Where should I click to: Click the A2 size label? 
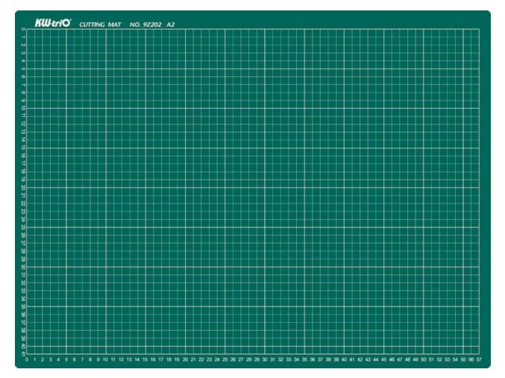(171, 25)
